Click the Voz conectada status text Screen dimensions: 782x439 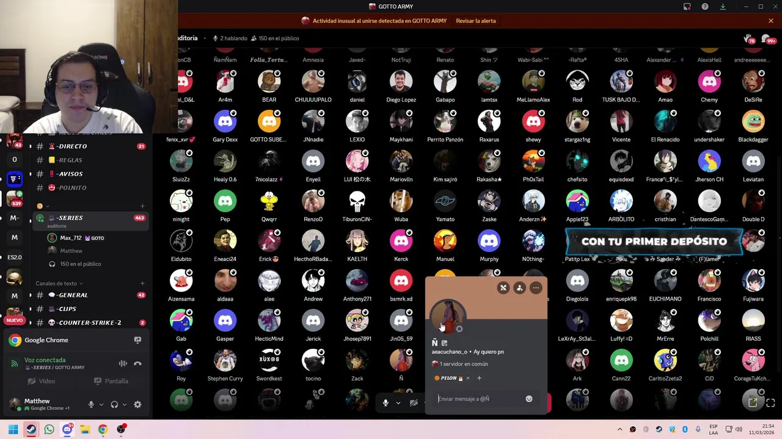[45, 360]
